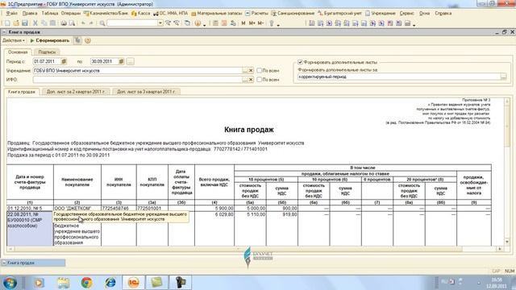Select the Основная tab
The width and height of the screenshot is (516, 290).
tap(18, 52)
